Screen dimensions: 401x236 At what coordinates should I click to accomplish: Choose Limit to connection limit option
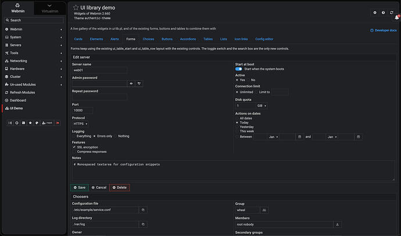pos(256,92)
